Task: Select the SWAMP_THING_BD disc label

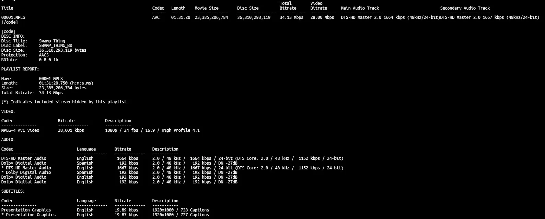Action: (56, 46)
